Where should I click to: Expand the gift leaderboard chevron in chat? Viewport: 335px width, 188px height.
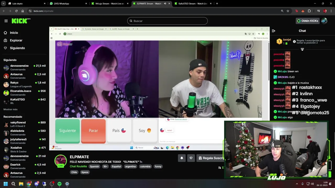302,49
